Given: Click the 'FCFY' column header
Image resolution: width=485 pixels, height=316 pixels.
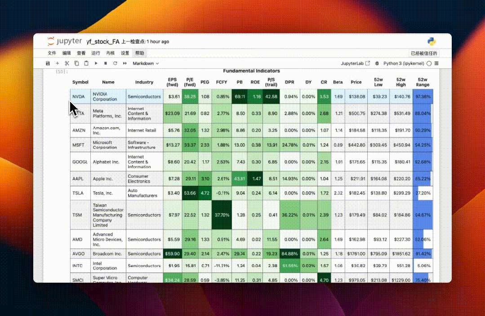Looking at the screenshot, I should pyautogui.click(x=222, y=82).
